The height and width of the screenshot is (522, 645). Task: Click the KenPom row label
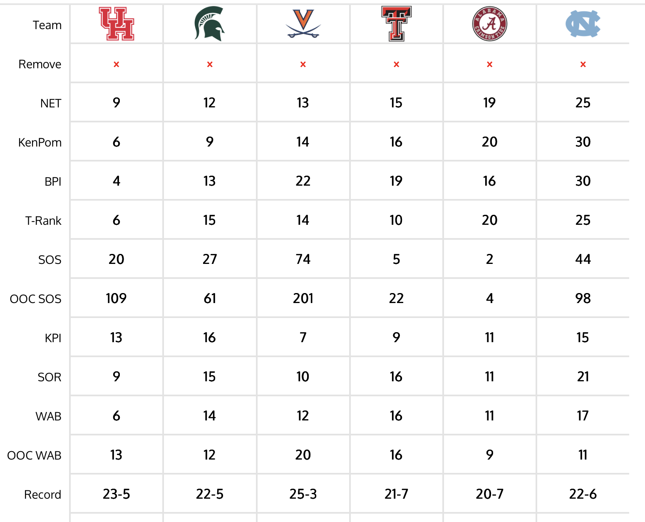click(x=40, y=143)
